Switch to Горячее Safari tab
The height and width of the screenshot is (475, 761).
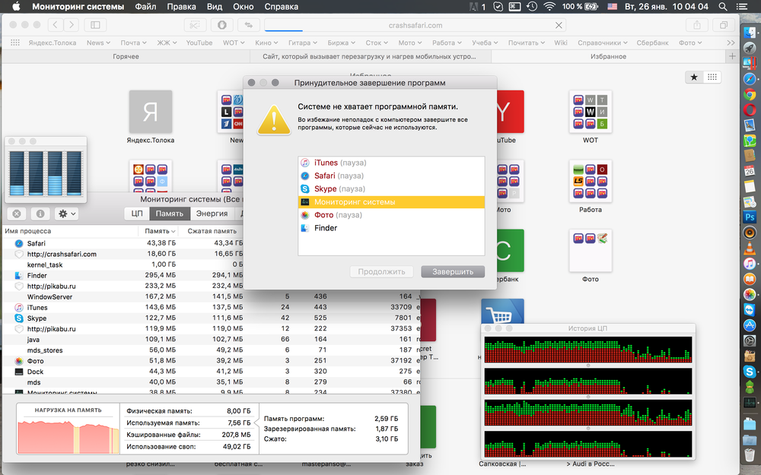(x=126, y=56)
